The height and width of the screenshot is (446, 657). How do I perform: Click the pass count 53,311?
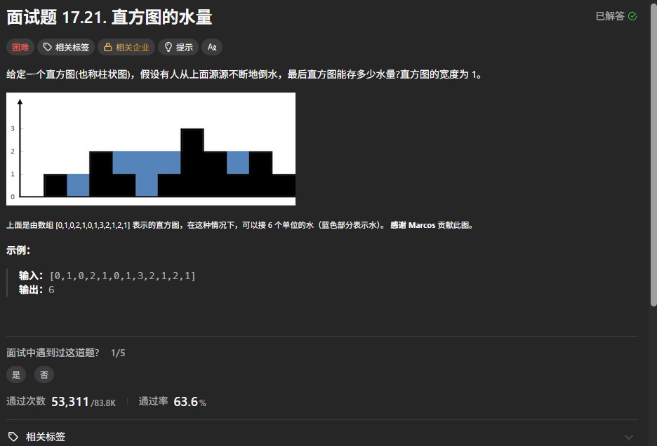coord(70,402)
